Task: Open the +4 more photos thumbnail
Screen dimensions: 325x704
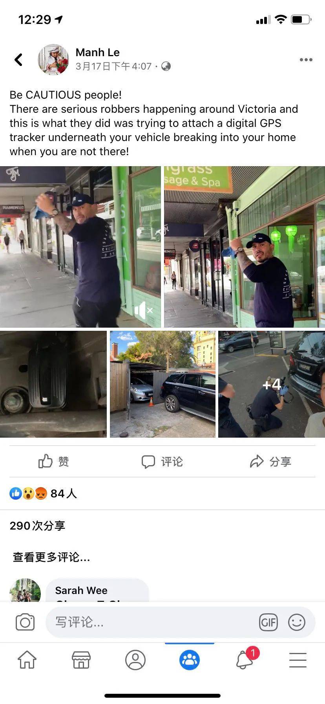Action: pos(272,384)
